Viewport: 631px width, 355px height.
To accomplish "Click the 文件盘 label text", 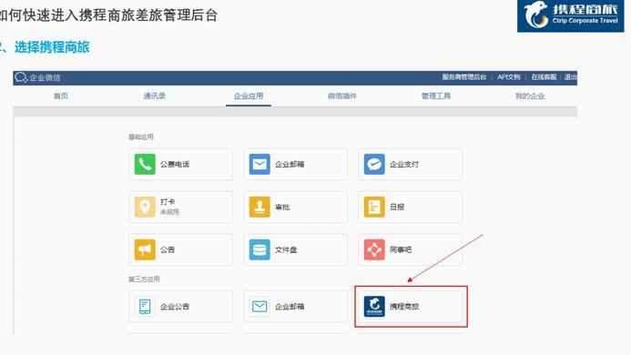I will [x=286, y=249].
